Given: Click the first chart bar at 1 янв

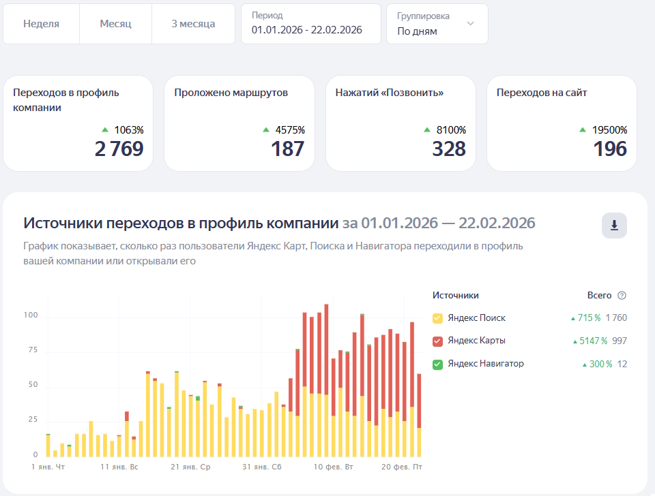Looking at the screenshot, I should pyautogui.click(x=48, y=446).
